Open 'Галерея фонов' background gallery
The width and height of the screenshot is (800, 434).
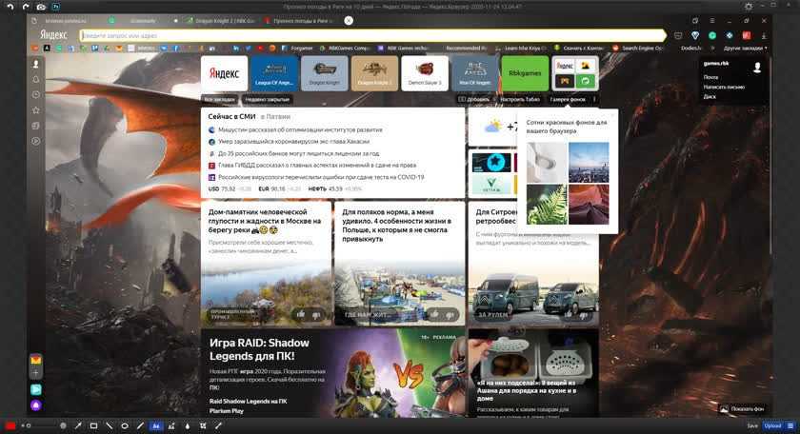tap(569, 99)
